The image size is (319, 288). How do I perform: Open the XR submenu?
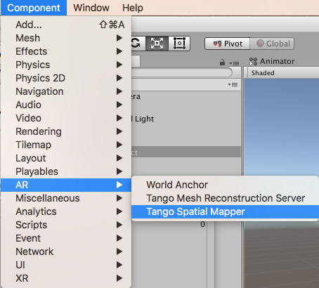pos(66,278)
